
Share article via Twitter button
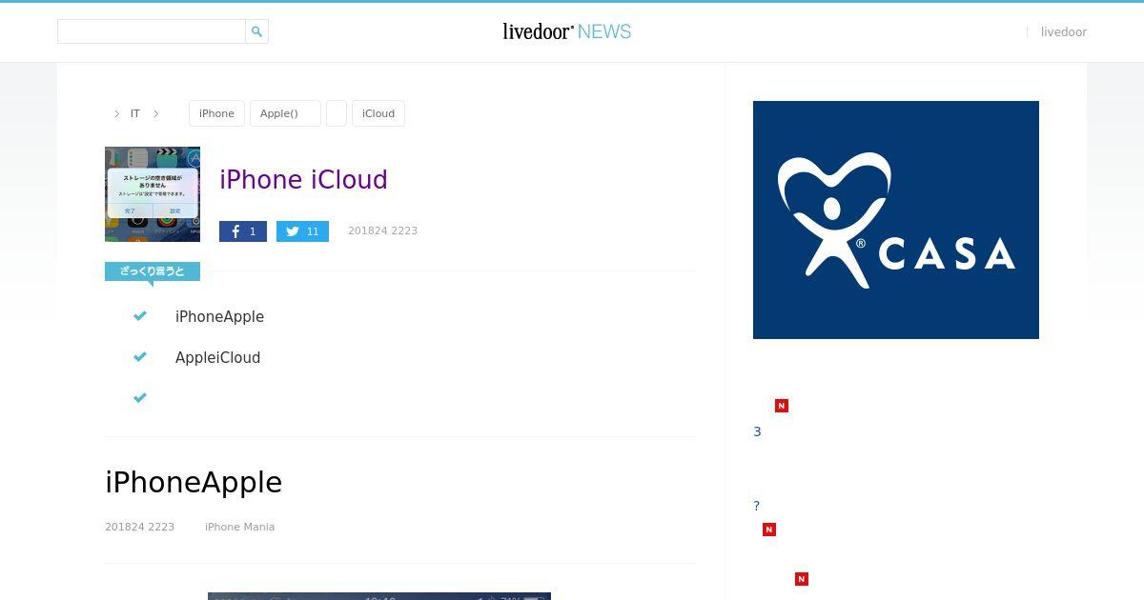302,231
